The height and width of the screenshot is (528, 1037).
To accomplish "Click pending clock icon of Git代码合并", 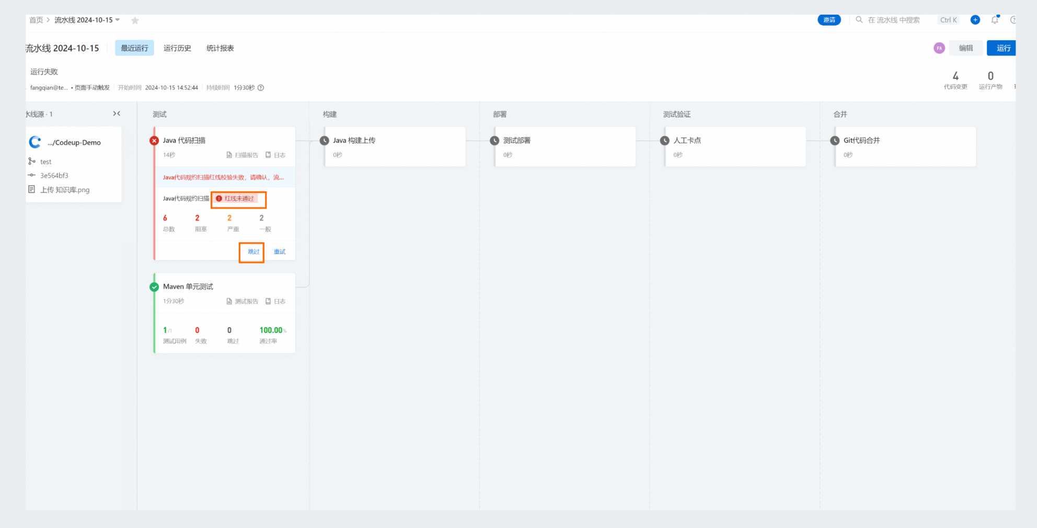I will point(835,141).
